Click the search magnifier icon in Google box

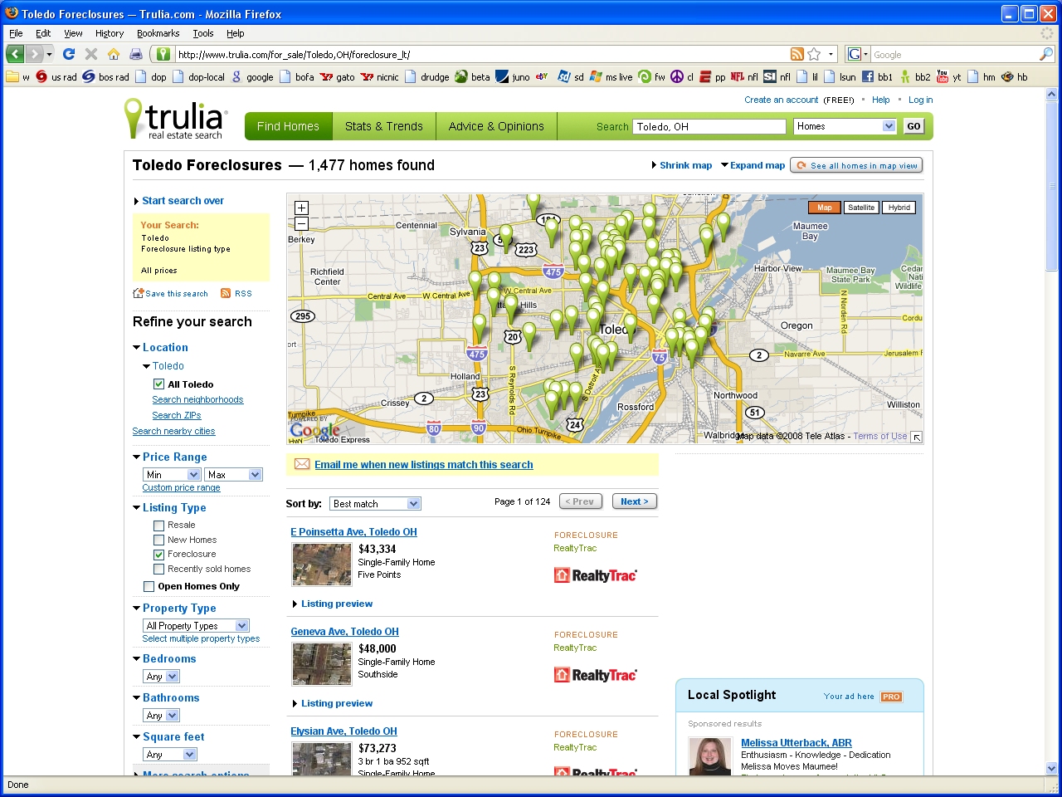1046,54
